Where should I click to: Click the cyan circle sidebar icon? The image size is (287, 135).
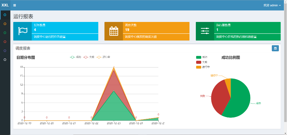(x=5, y=15)
